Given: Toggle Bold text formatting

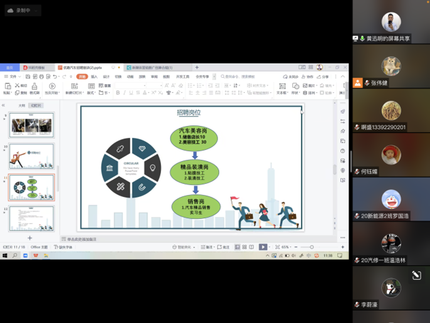Looking at the screenshot, I should [117, 93].
